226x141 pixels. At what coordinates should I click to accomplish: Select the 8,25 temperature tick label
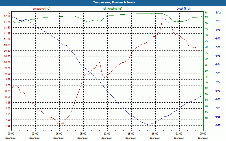point(8,103)
